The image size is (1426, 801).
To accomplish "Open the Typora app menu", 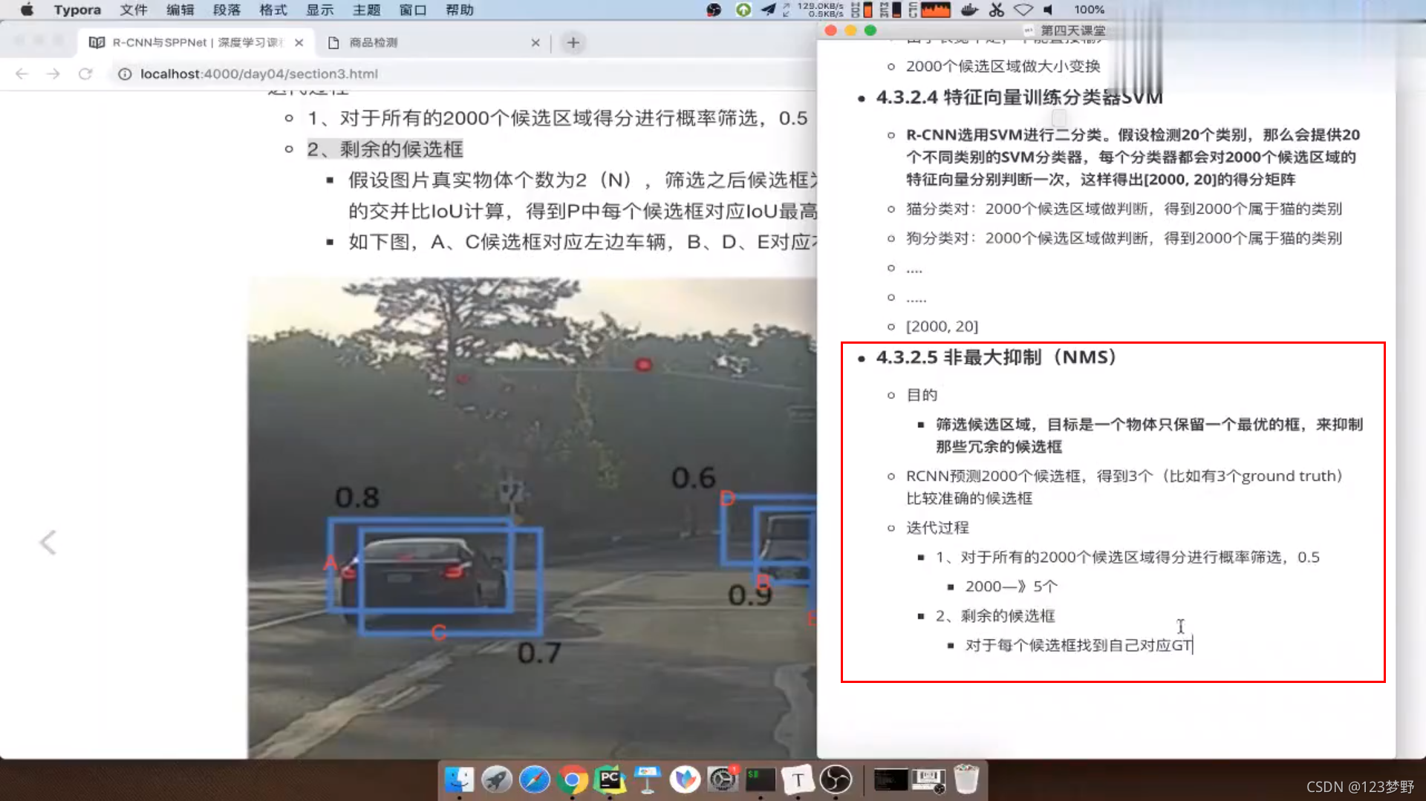I will click(x=77, y=10).
